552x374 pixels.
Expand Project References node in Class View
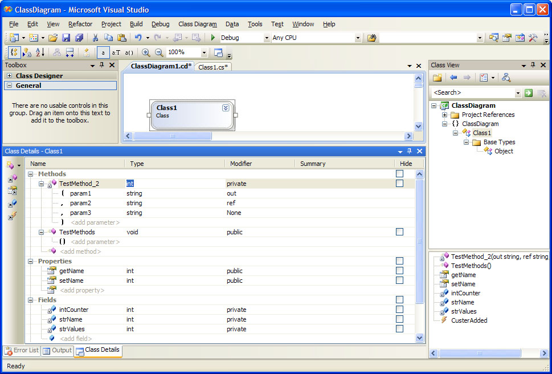[x=445, y=115]
